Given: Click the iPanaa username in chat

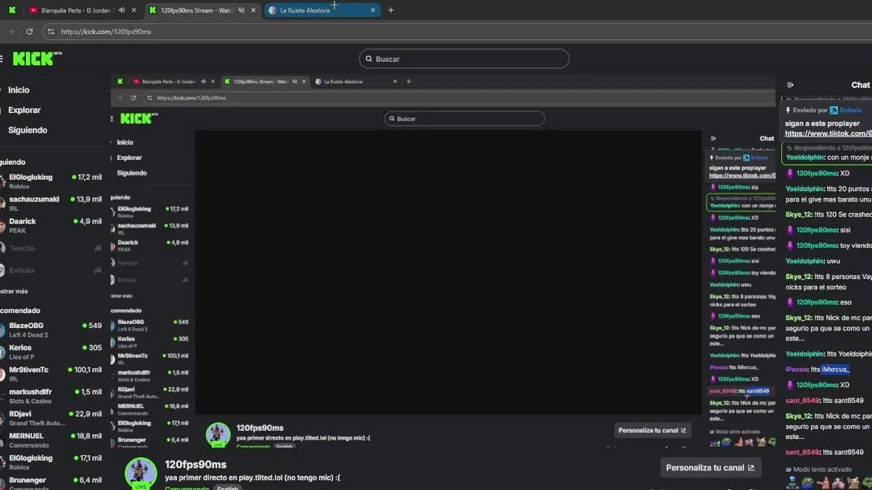Looking at the screenshot, I should [x=796, y=370].
